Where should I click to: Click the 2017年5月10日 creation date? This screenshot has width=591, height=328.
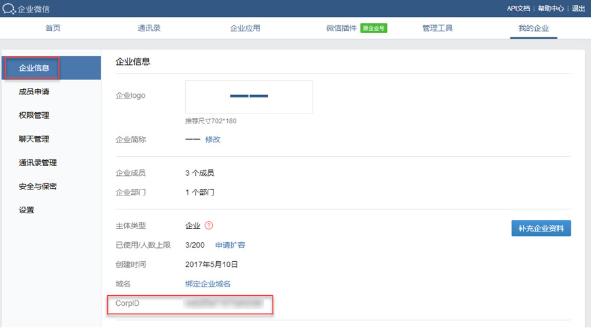coord(211,264)
